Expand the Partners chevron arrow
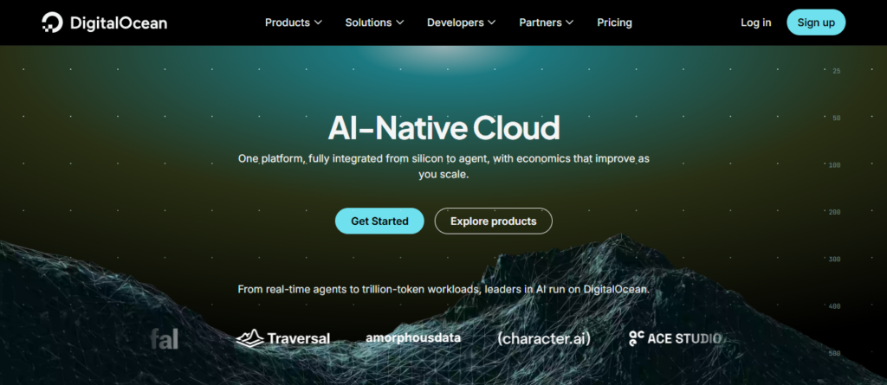 point(569,22)
